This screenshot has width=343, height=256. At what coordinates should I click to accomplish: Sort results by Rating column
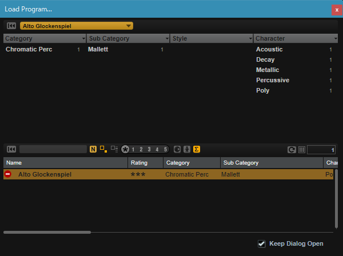click(145, 163)
